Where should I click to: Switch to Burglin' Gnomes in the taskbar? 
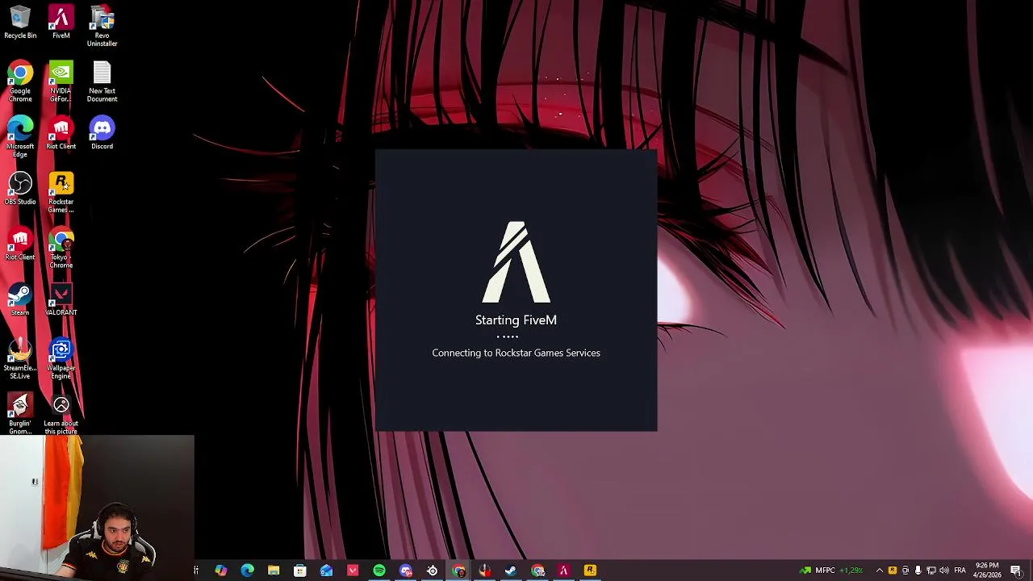pos(484,571)
